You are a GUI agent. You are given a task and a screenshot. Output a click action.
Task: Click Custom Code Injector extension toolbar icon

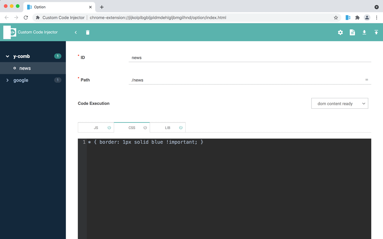[348, 18]
